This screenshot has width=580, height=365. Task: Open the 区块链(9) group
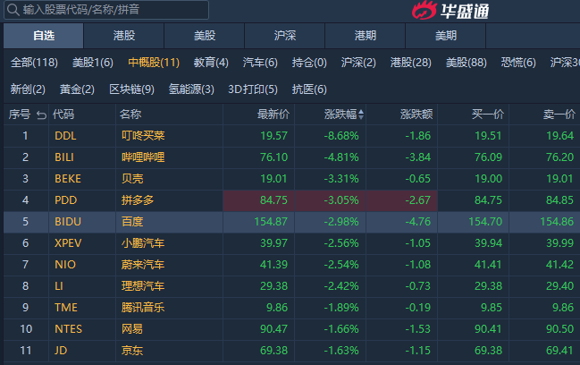coord(131,89)
